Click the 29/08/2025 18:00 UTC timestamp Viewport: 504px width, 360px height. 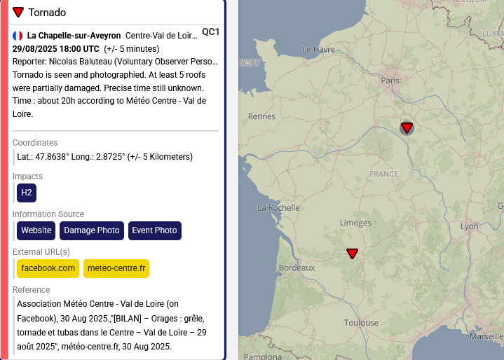pyautogui.click(x=56, y=49)
